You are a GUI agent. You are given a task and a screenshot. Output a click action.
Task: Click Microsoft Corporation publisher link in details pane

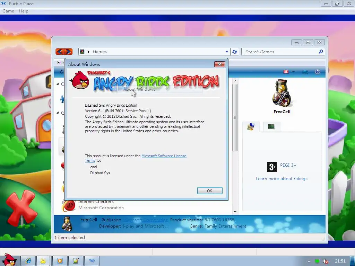tap(146, 220)
